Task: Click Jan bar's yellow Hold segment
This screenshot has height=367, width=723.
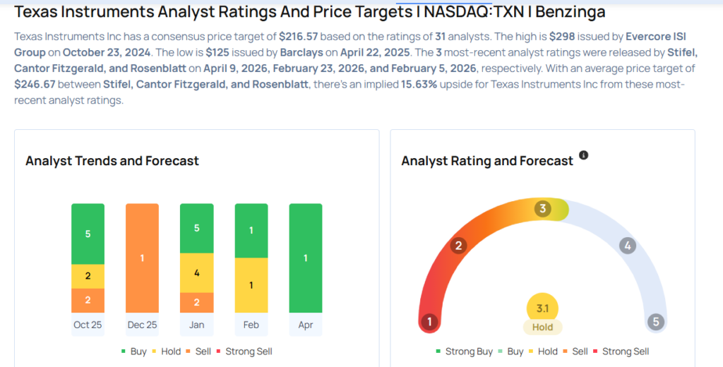Action: 196,272
